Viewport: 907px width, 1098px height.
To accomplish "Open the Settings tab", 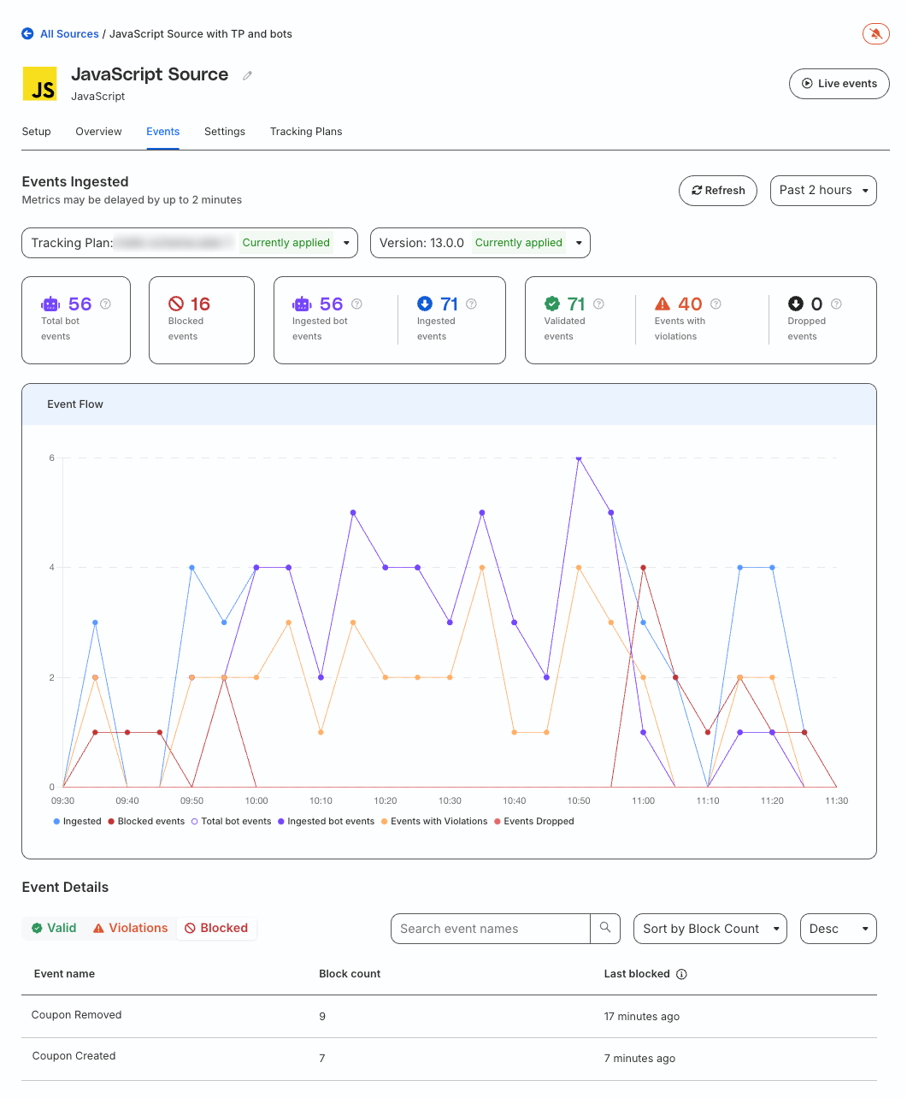I will pyautogui.click(x=225, y=132).
